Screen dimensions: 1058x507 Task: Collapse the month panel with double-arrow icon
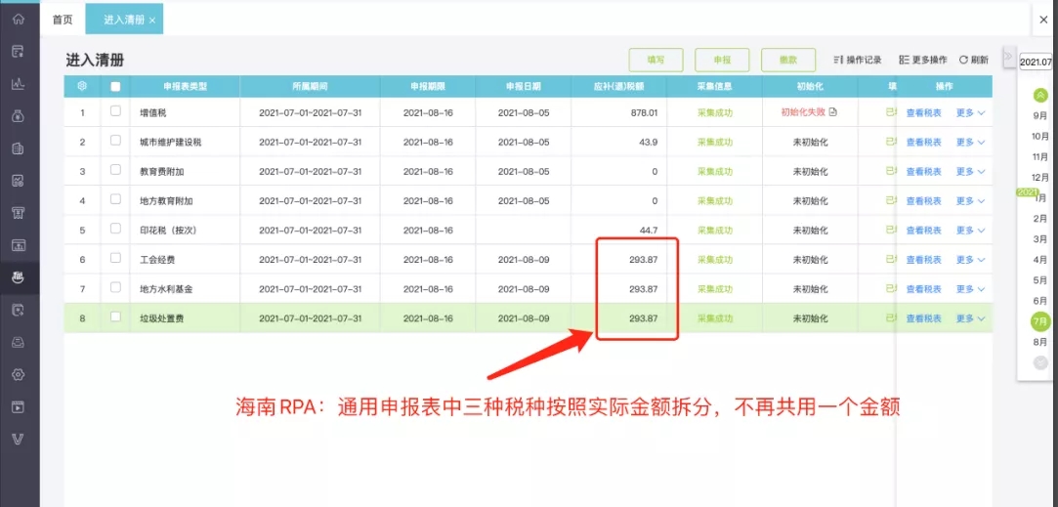click(x=1009, y=55)
